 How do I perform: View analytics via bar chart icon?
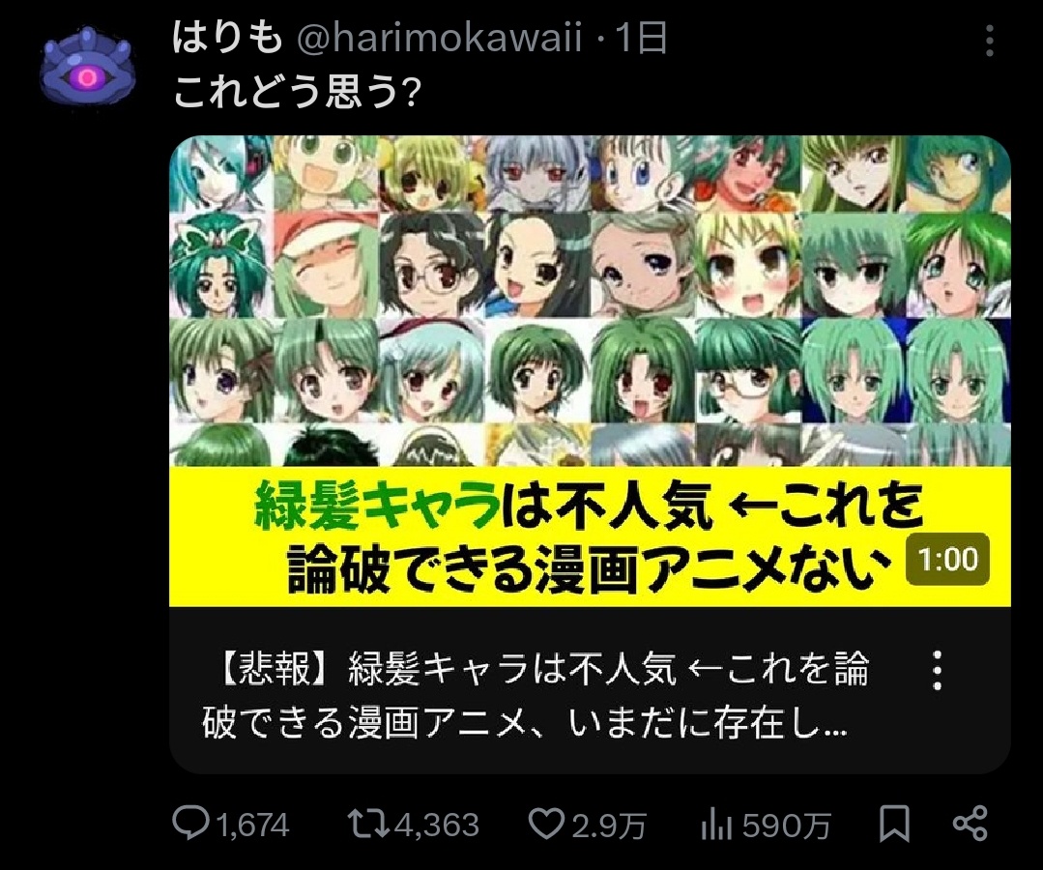715,825
